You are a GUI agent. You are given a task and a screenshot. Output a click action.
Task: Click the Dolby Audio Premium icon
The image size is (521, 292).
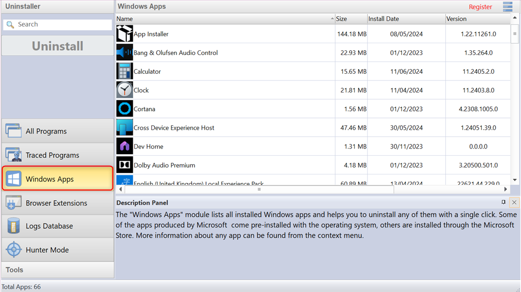click(125, 165)
